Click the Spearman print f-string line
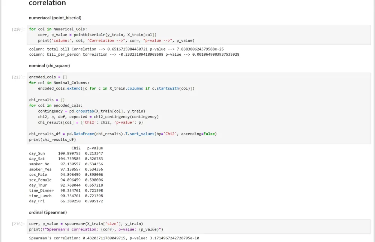The image size is (375, 242). pyautogui.click(x=96, y=230)
